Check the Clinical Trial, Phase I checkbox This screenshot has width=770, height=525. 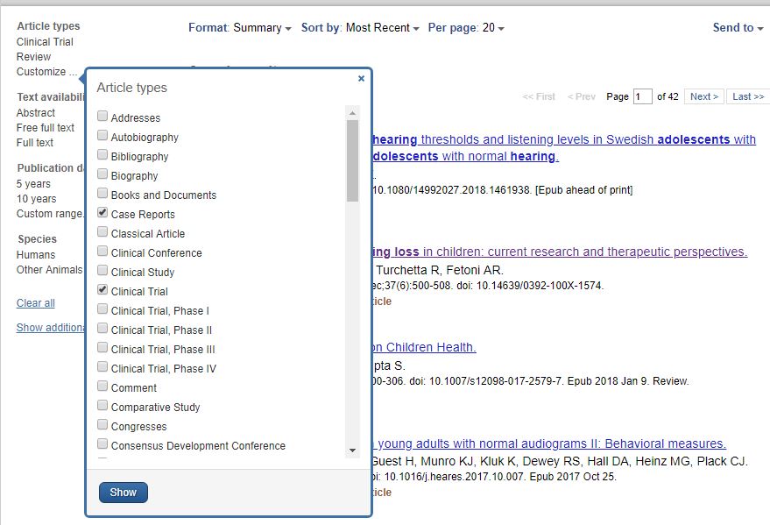[x=102, y=309]
